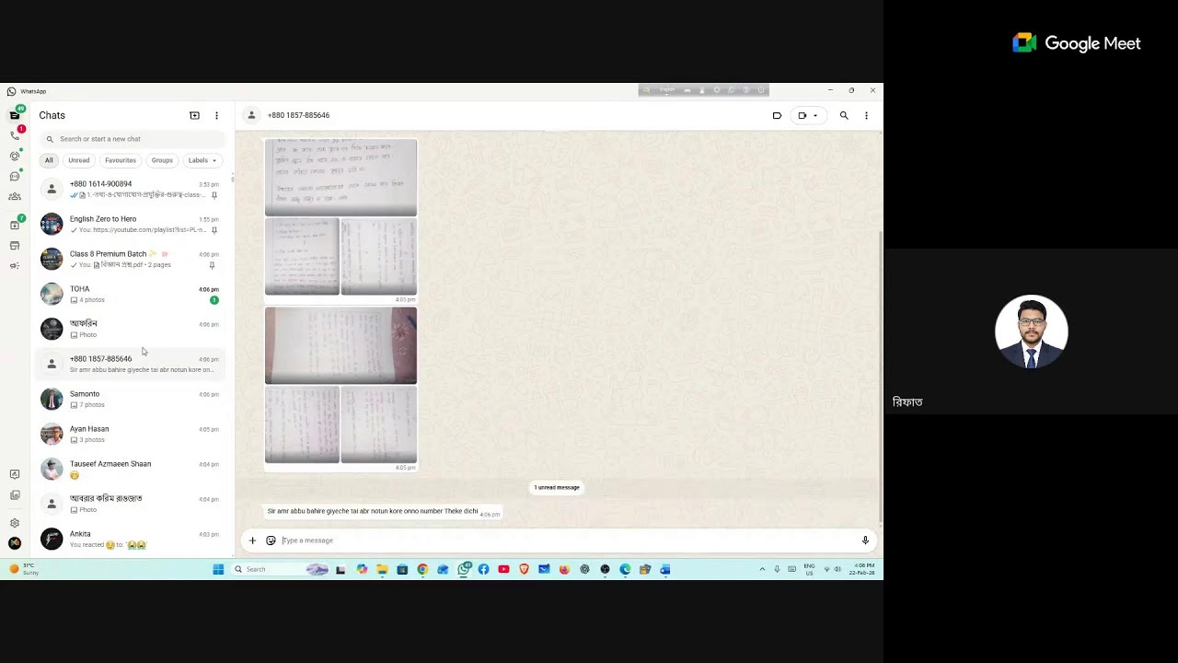Click the Chrome icon on the taskbar

pyautogui.click(x=422, y=569)
